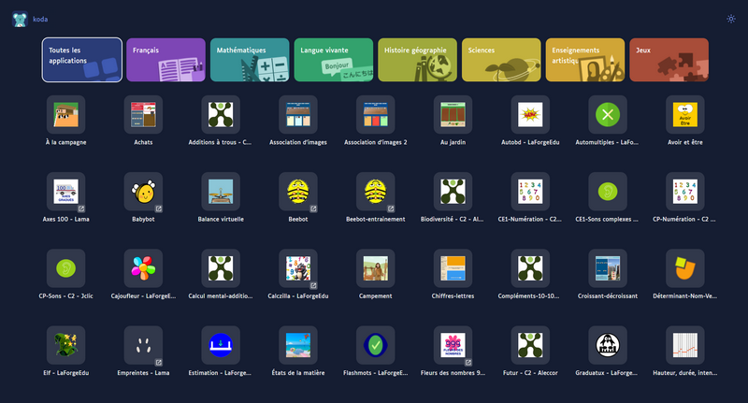The width and height of the screenshot is (748, 403).
Task: Open the Campement app thumbnail
Action: [376, 268]
